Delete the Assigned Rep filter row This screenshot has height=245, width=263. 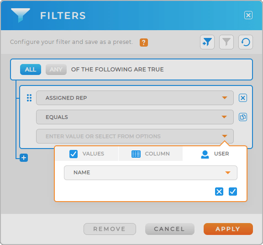coord(243,98)
